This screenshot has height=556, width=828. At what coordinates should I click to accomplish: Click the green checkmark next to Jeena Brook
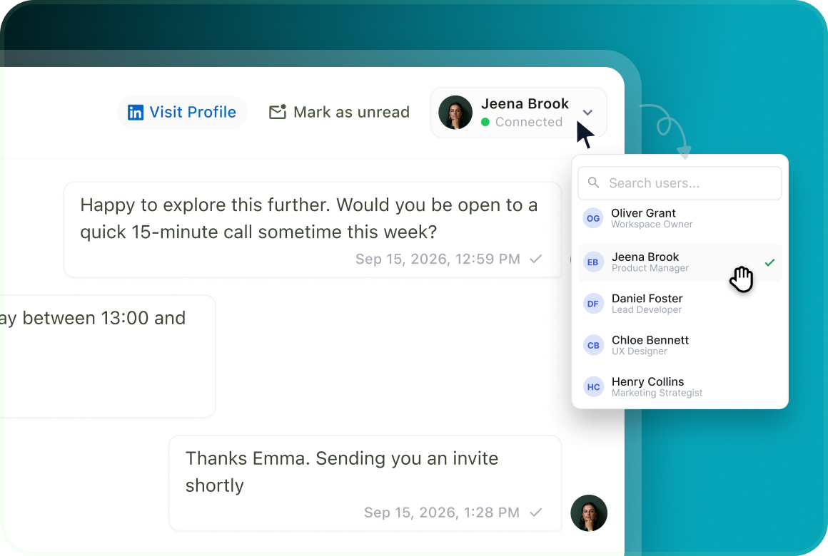click(x=770, y=262)
